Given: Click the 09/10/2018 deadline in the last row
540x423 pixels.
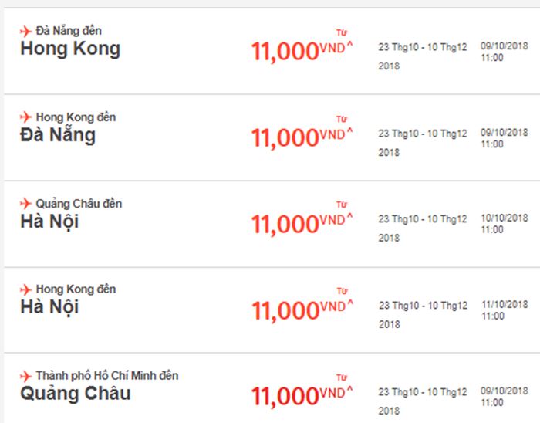Looking at the screenshot, I should [505, 397].
